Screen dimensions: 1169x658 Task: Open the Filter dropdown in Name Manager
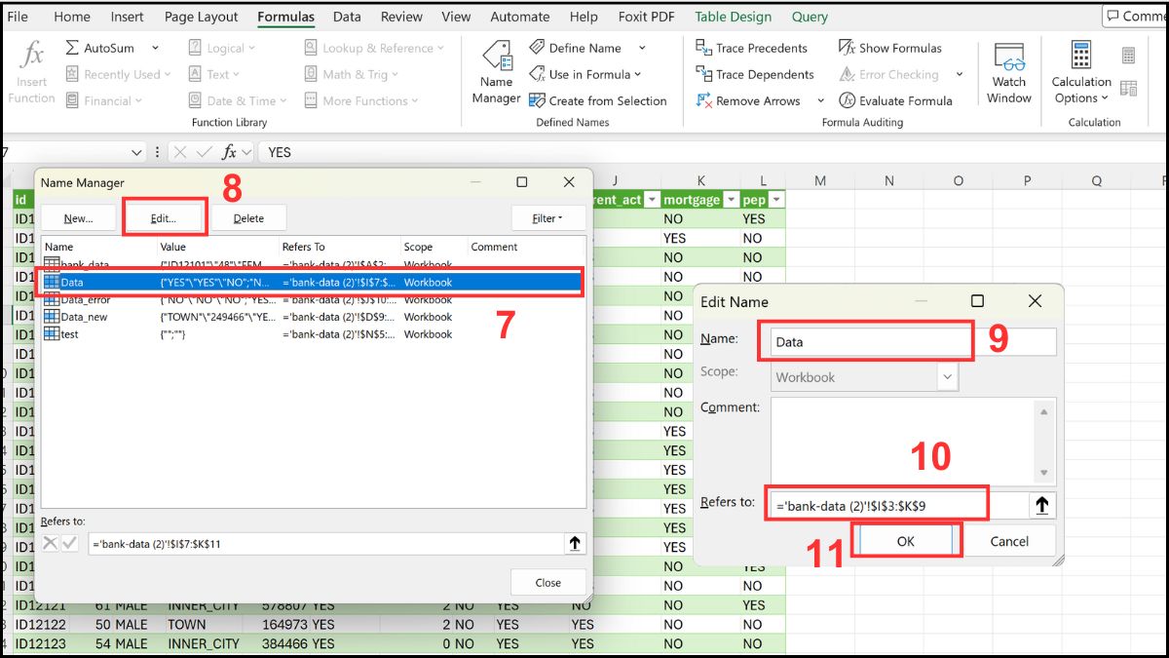tap(547, 217)
